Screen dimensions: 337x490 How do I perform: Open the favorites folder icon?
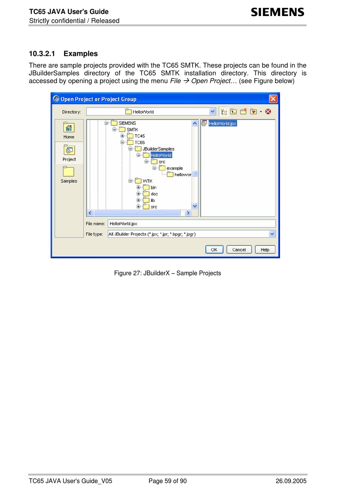(x=253, y=112)
